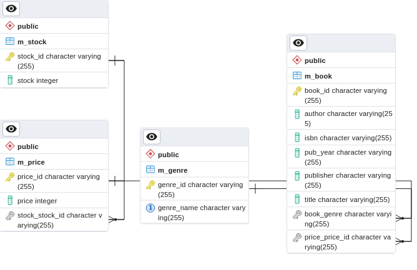The width and height of the screenshot is (417, 270).
Task: Select the m_stock table name
Action: click(32, 42)
